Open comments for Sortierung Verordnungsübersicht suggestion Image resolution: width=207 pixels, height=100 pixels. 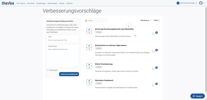(x=153, y=34)
